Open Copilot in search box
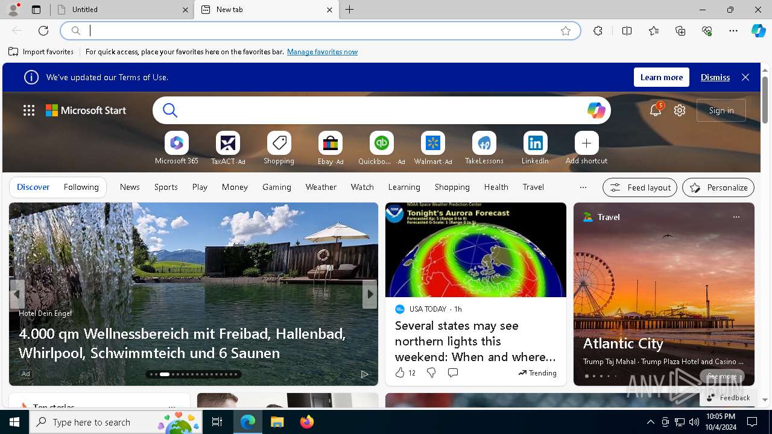 [x=596, y=110]
